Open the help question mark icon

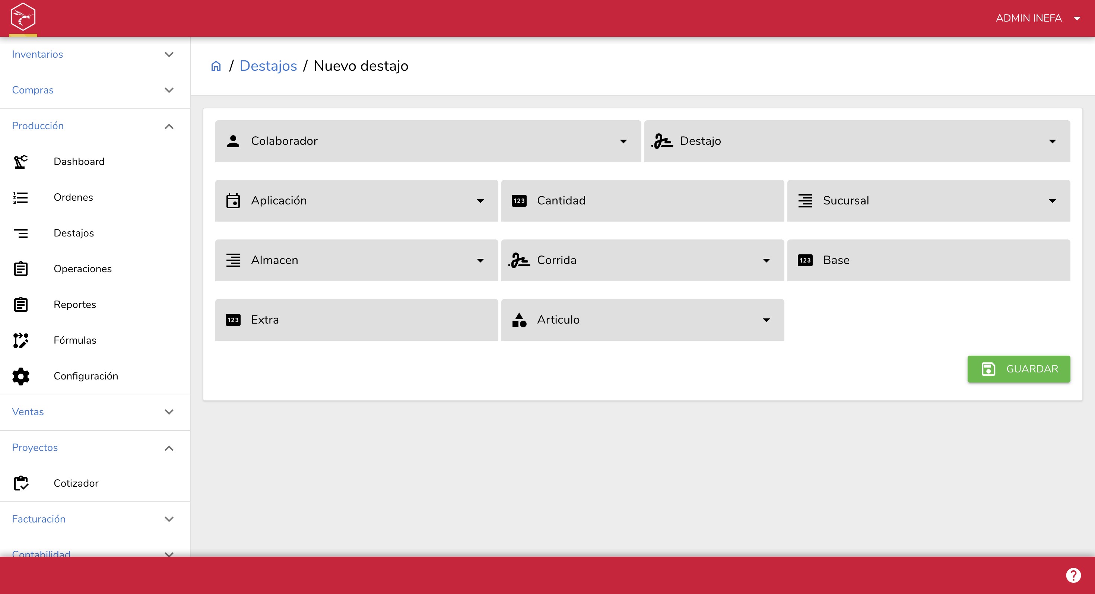pos(1073,575)
